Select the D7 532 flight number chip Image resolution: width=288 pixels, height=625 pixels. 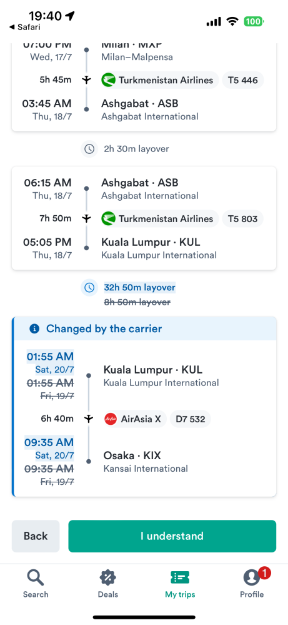pyautogui.click(x=191, y=419)
